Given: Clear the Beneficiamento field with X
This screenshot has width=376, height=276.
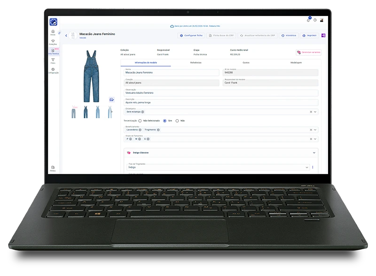Looking at the screenshot, I should [x=311, y=130].
